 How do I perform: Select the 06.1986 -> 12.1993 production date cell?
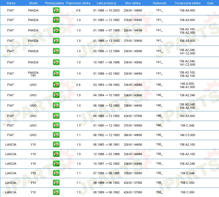pyautogui.click(x=106, y=106)
